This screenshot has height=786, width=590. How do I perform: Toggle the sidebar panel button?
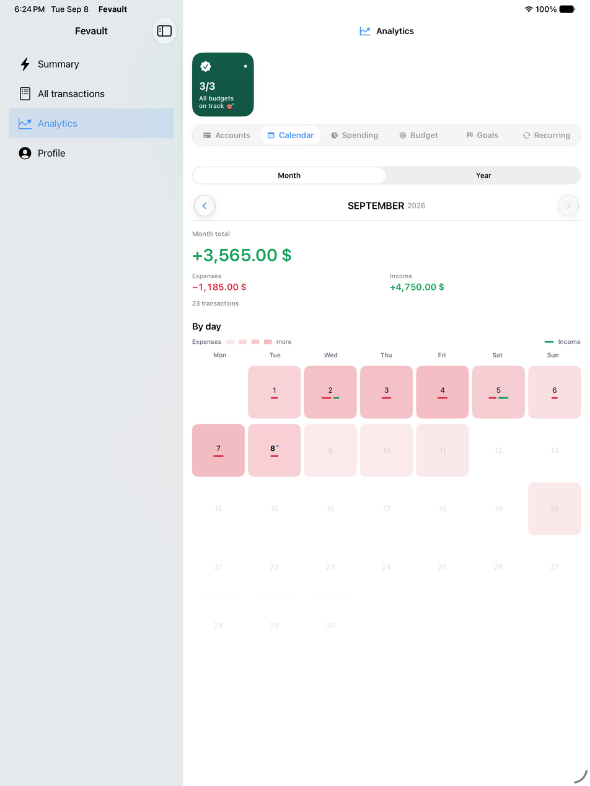pos(164,31)
